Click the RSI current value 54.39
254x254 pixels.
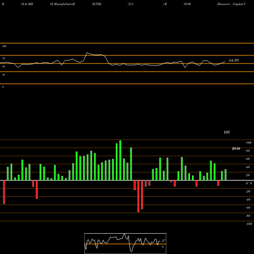click(x=234, y=60)
